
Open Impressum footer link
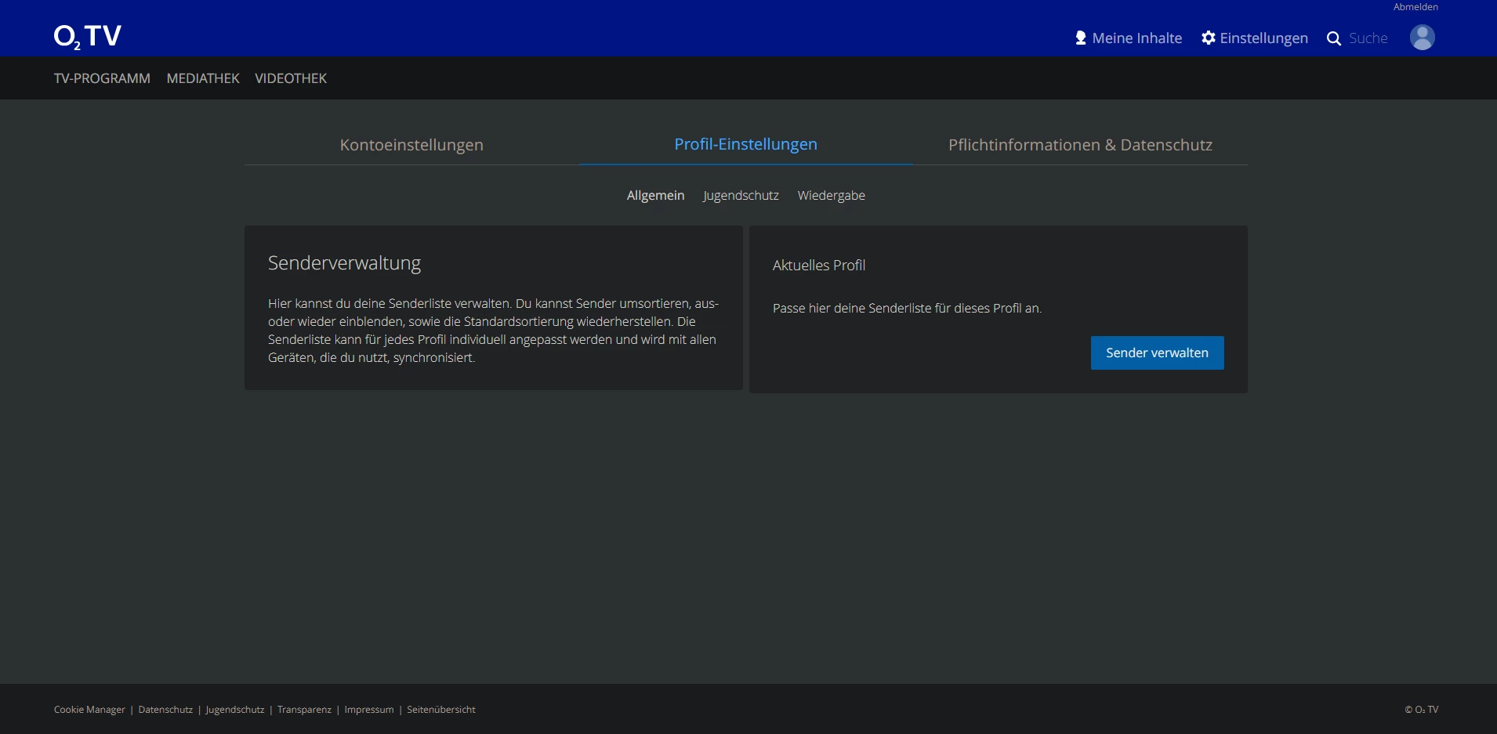tap(369, 710)
